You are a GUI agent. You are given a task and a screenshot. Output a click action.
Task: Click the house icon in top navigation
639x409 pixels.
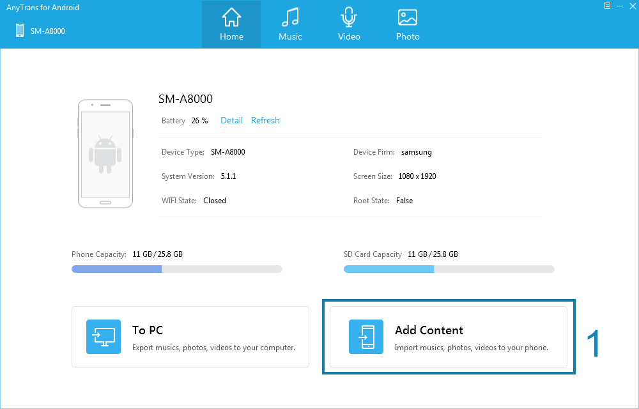tap(231, 17)
